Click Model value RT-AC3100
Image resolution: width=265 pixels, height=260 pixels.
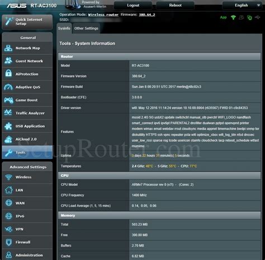point(140,66)
